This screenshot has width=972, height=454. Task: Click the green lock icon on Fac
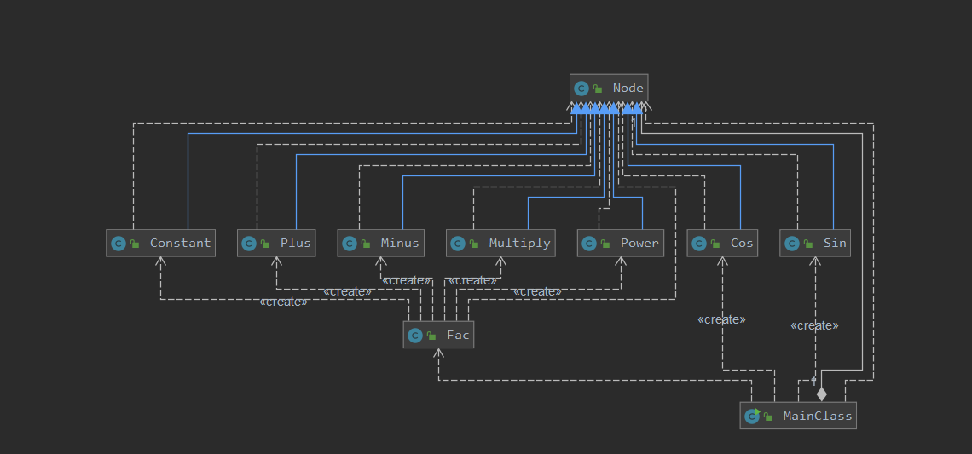[431, 336]
